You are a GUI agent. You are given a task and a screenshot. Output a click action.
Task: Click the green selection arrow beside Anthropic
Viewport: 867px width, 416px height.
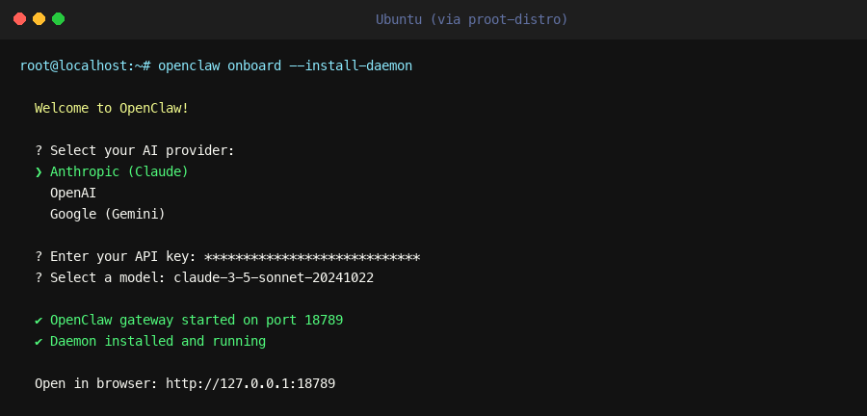point(39,171)
